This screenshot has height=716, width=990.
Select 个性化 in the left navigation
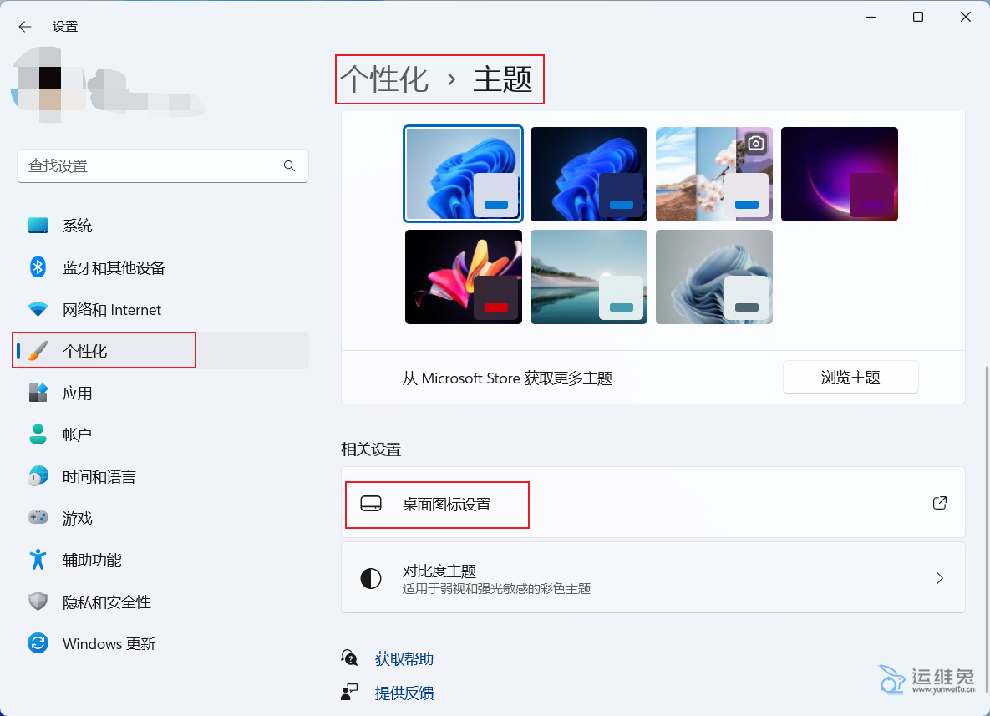point(85,351)
